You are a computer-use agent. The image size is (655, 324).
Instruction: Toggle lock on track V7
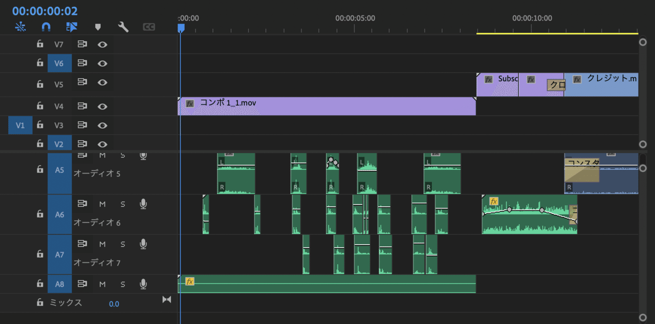tap(40, 44)
